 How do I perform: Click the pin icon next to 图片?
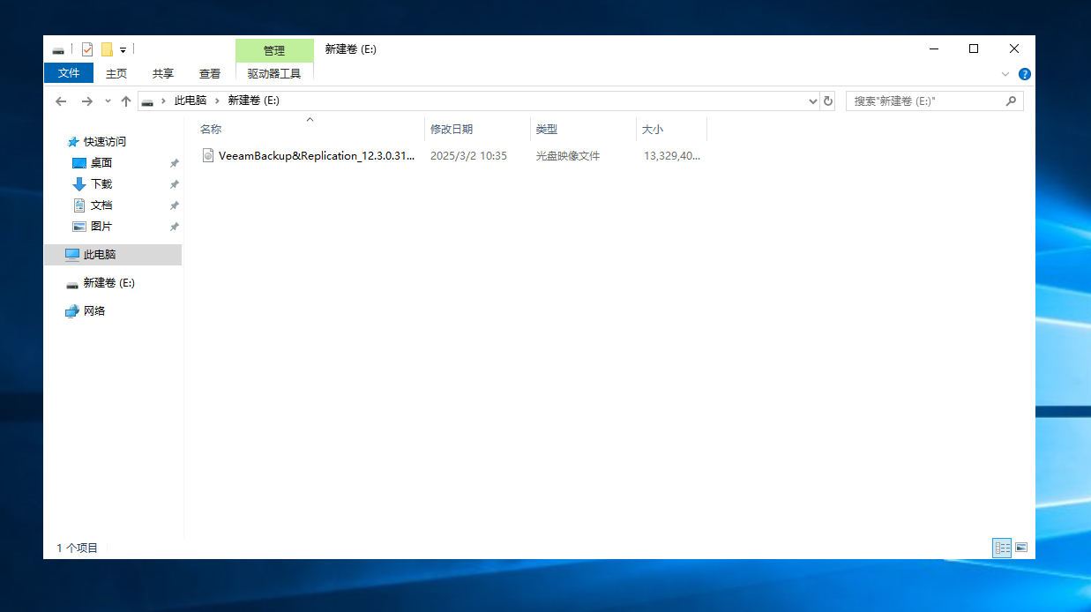tap(174, 227)
